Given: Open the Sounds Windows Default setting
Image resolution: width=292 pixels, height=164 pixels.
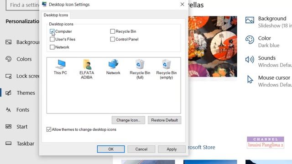Looking at the screenshot, I should 269,61.
